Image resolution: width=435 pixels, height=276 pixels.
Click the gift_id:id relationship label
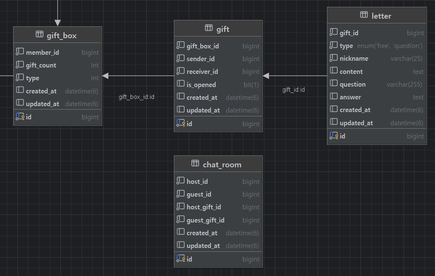(293, 90)
